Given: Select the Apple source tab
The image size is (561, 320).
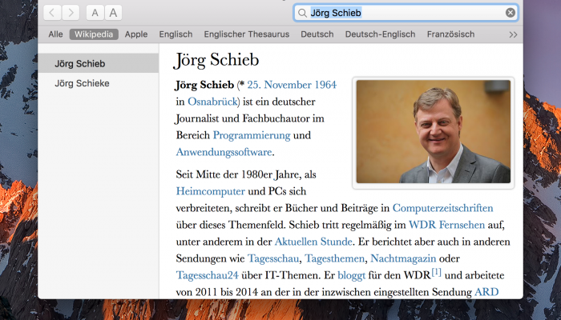Looking at the screenshot, I should (136, 34).
